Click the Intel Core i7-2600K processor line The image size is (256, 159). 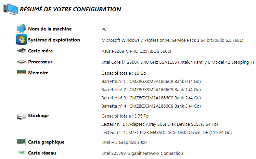coord(178,62)
